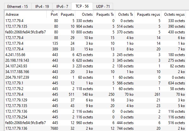Sort by the Port column header
Screen dimensions: 189x131
[54, 14]
